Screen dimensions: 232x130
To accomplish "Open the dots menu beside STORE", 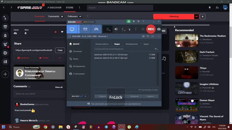I will [79, 7].
